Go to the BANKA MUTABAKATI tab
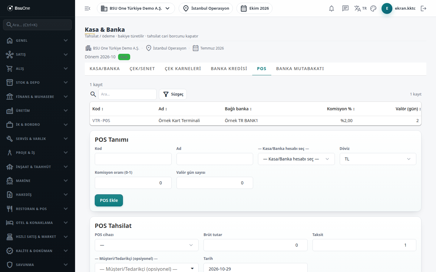 300,69
